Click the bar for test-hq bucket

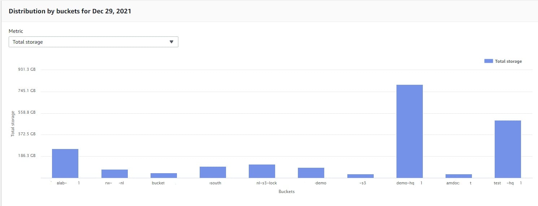(508, 149)
